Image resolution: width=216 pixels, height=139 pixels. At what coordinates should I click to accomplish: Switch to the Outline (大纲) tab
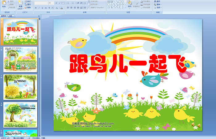tap(10, 15)
